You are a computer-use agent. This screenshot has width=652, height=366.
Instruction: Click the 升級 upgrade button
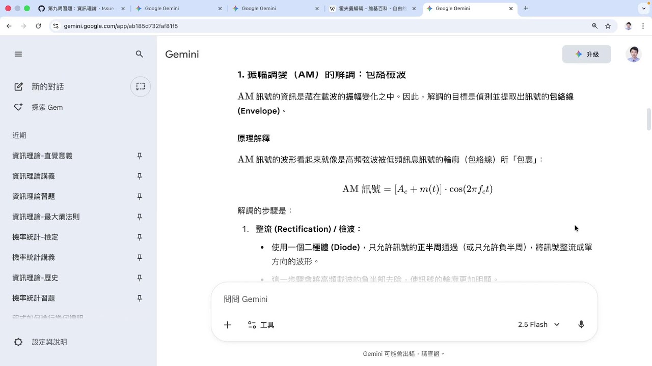(x=587, y=54)
